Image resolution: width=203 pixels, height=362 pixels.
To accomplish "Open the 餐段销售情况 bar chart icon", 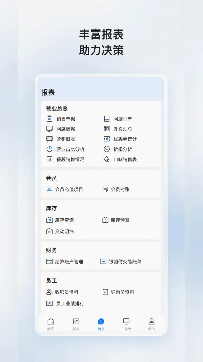I will 49,159.
